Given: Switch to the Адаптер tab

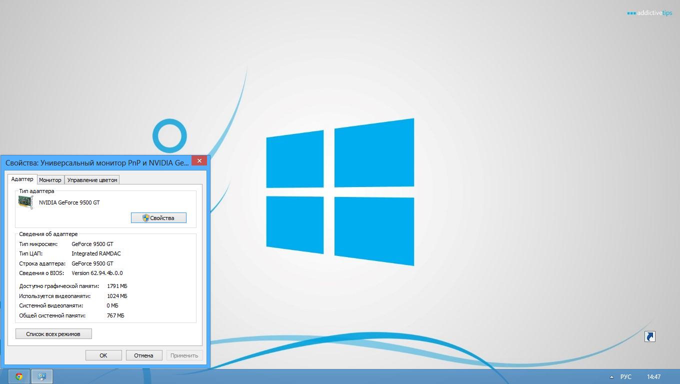Looking at the screenshot, I should (x=22, y=179).
